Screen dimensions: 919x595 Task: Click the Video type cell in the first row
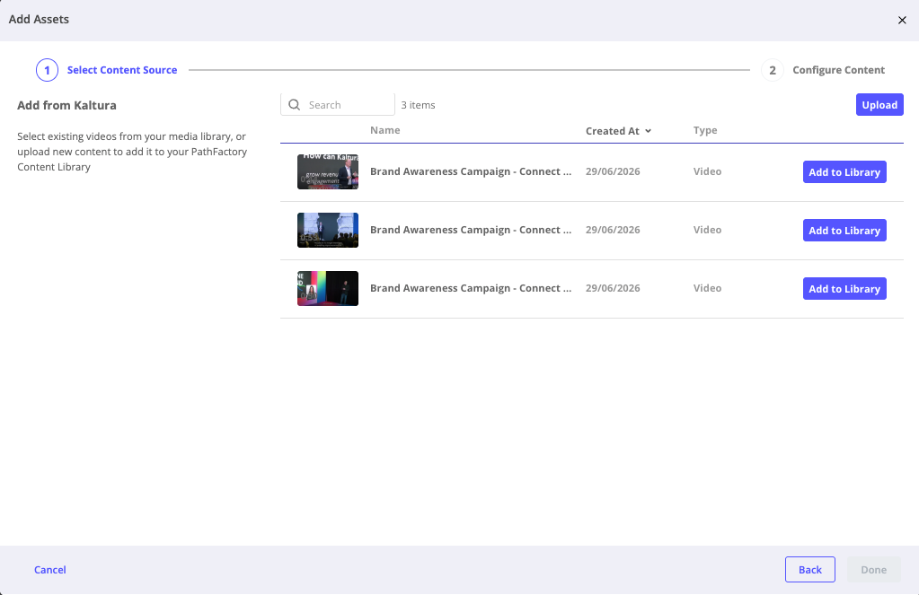[707, 171]
